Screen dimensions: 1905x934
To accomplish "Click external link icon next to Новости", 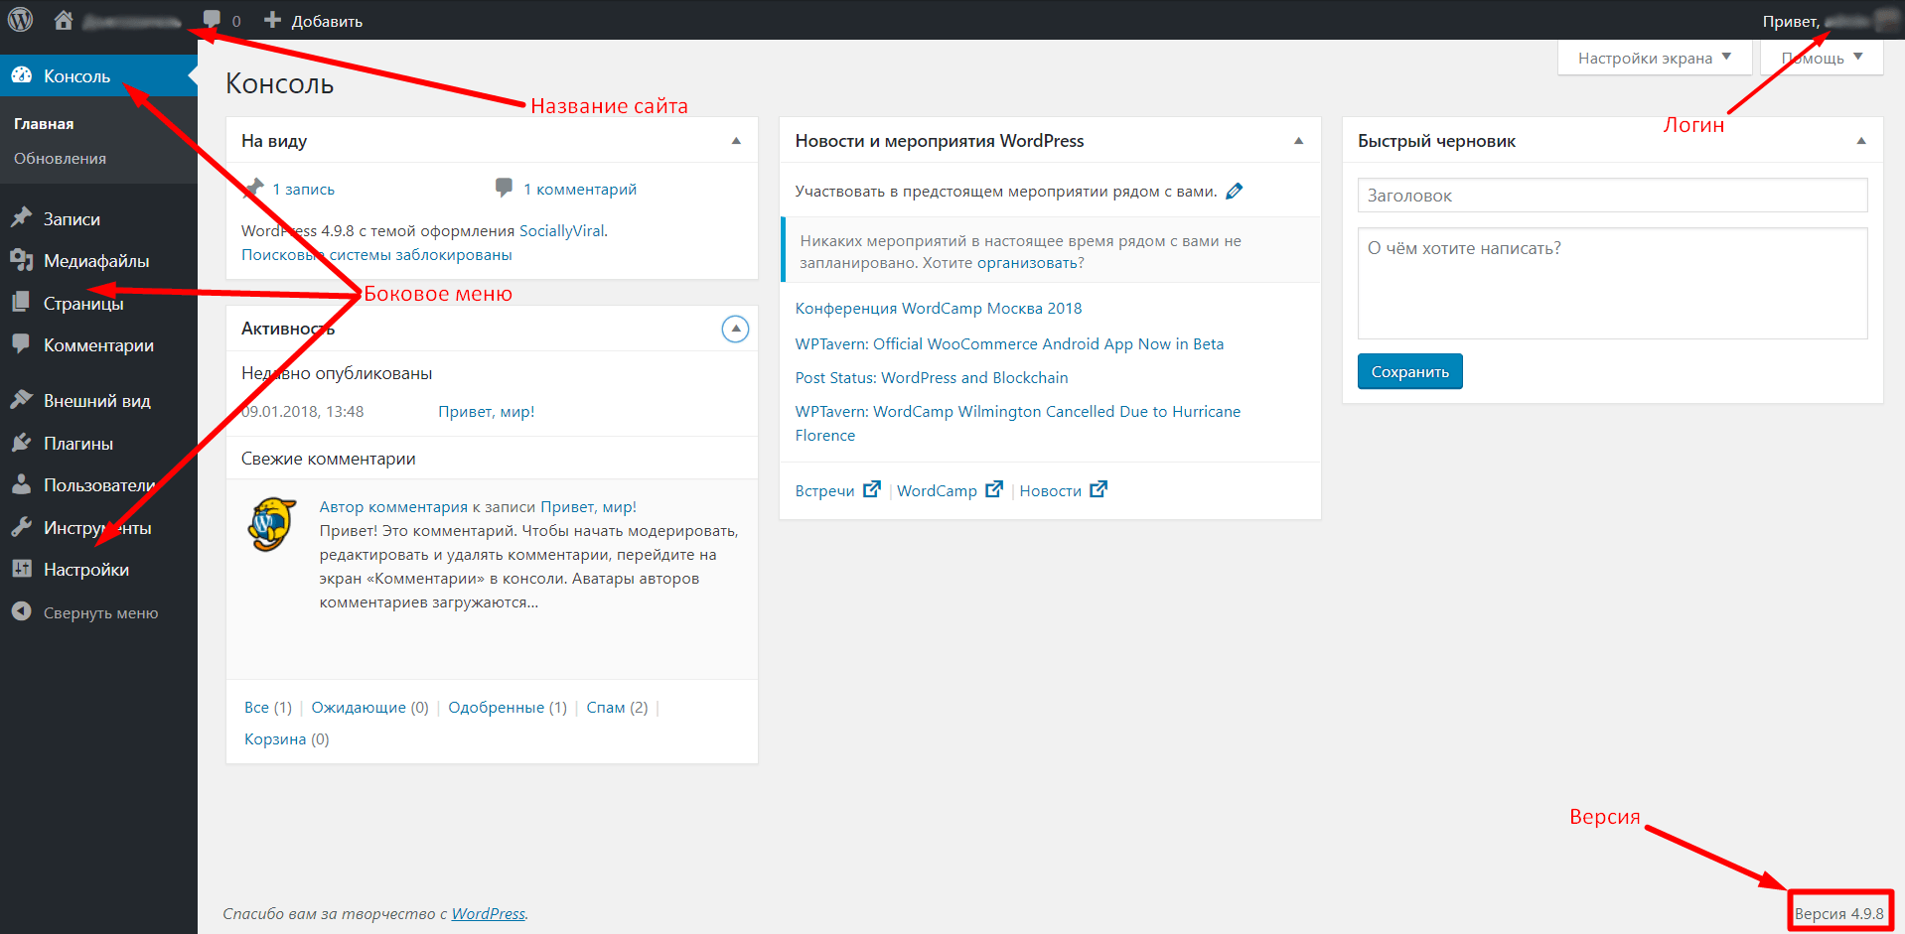I will coord(1099,489).
